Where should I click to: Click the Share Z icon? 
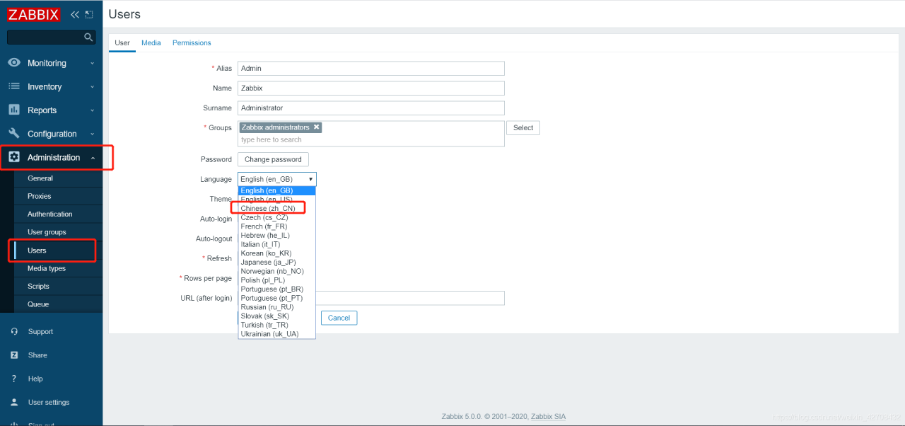[x=14, y=355]
